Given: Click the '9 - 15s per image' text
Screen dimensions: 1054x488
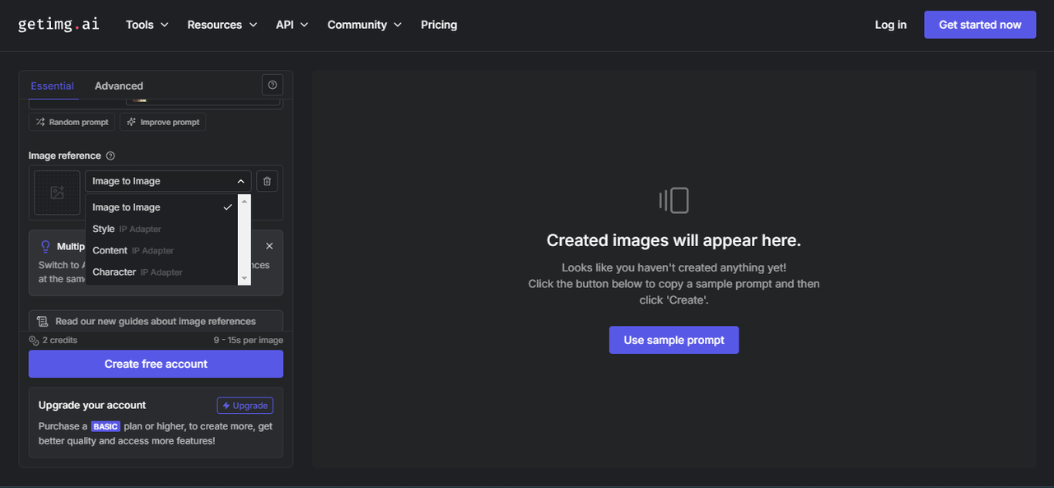Looking at the screenshot, I should click(x=248, y=340).
